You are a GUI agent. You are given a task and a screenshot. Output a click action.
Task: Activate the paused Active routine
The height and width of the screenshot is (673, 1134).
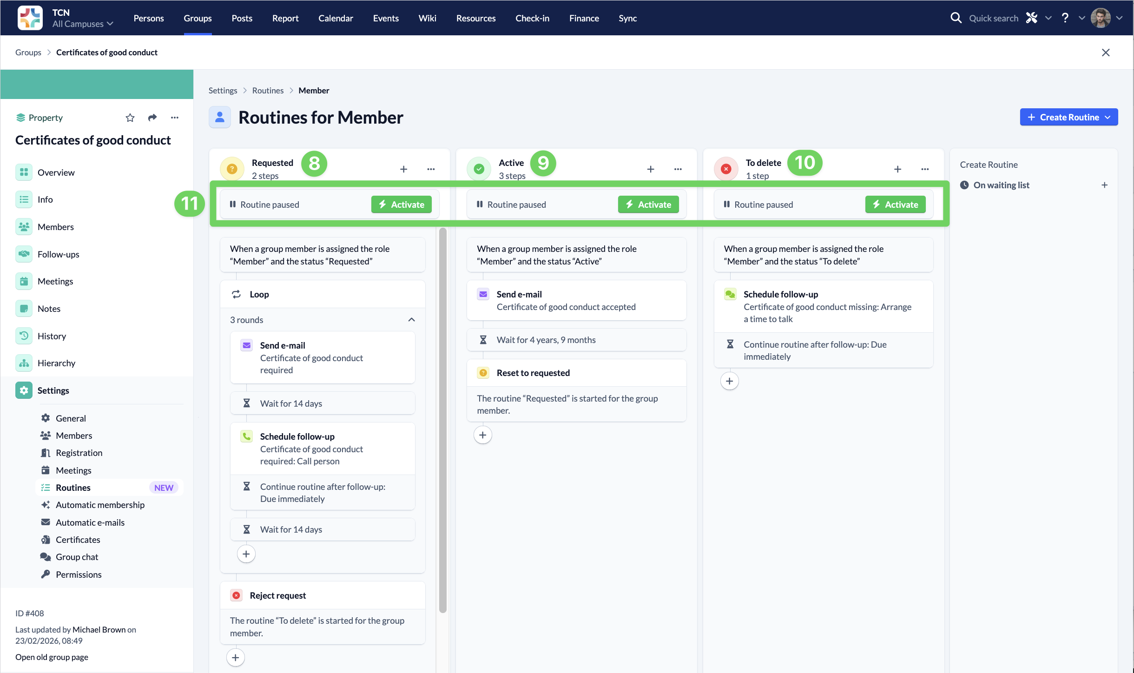coord(648,205)
